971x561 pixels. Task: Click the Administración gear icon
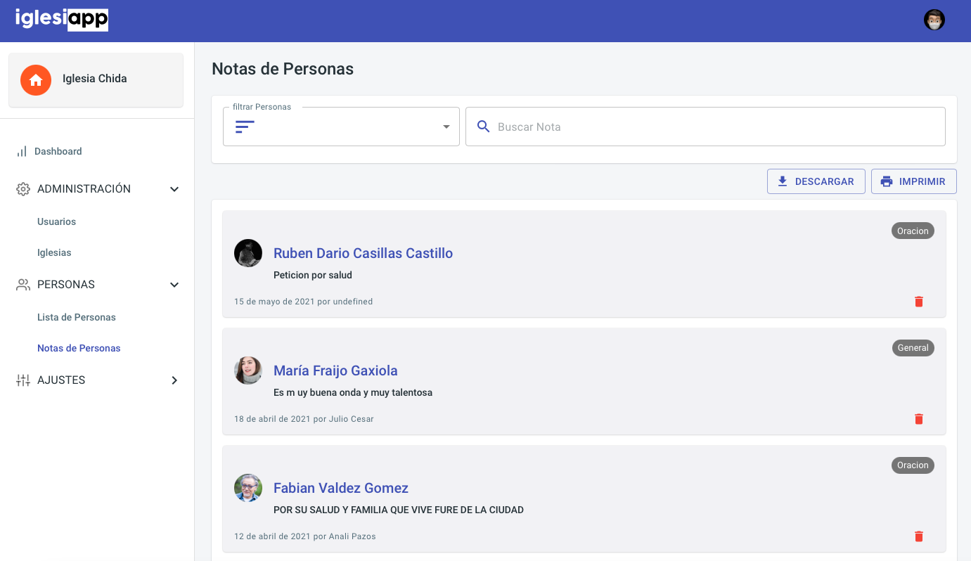pyautogui.click(x=23, y=189)
